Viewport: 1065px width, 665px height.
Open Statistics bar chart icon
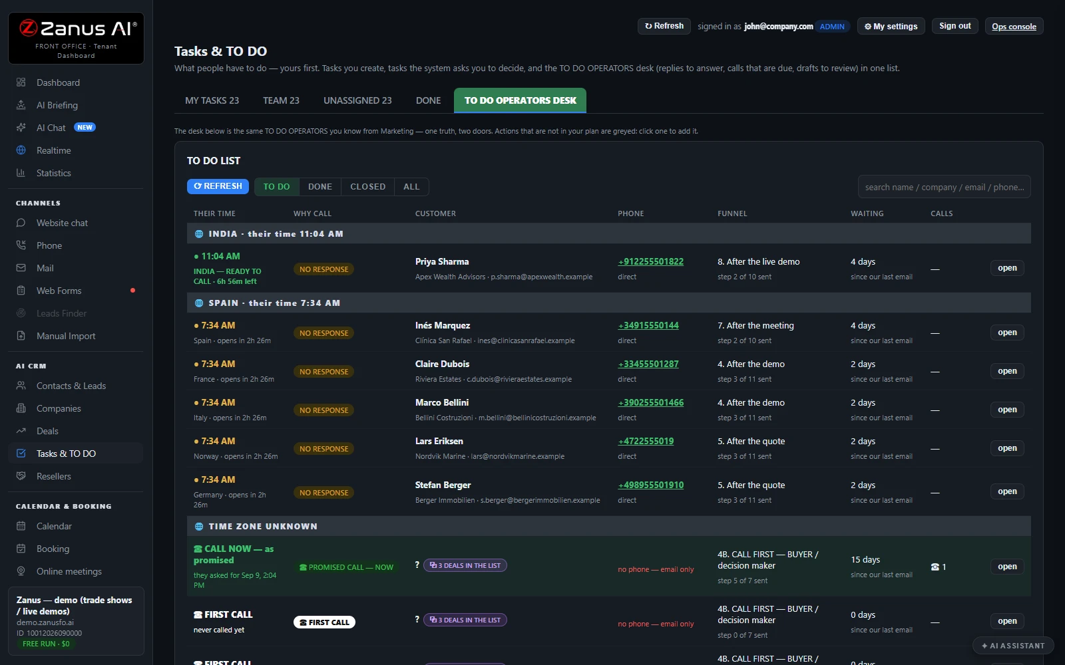click(21, 173)
